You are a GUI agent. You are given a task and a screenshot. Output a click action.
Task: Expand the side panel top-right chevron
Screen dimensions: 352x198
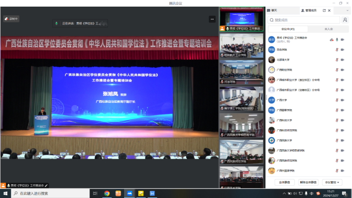347,11
